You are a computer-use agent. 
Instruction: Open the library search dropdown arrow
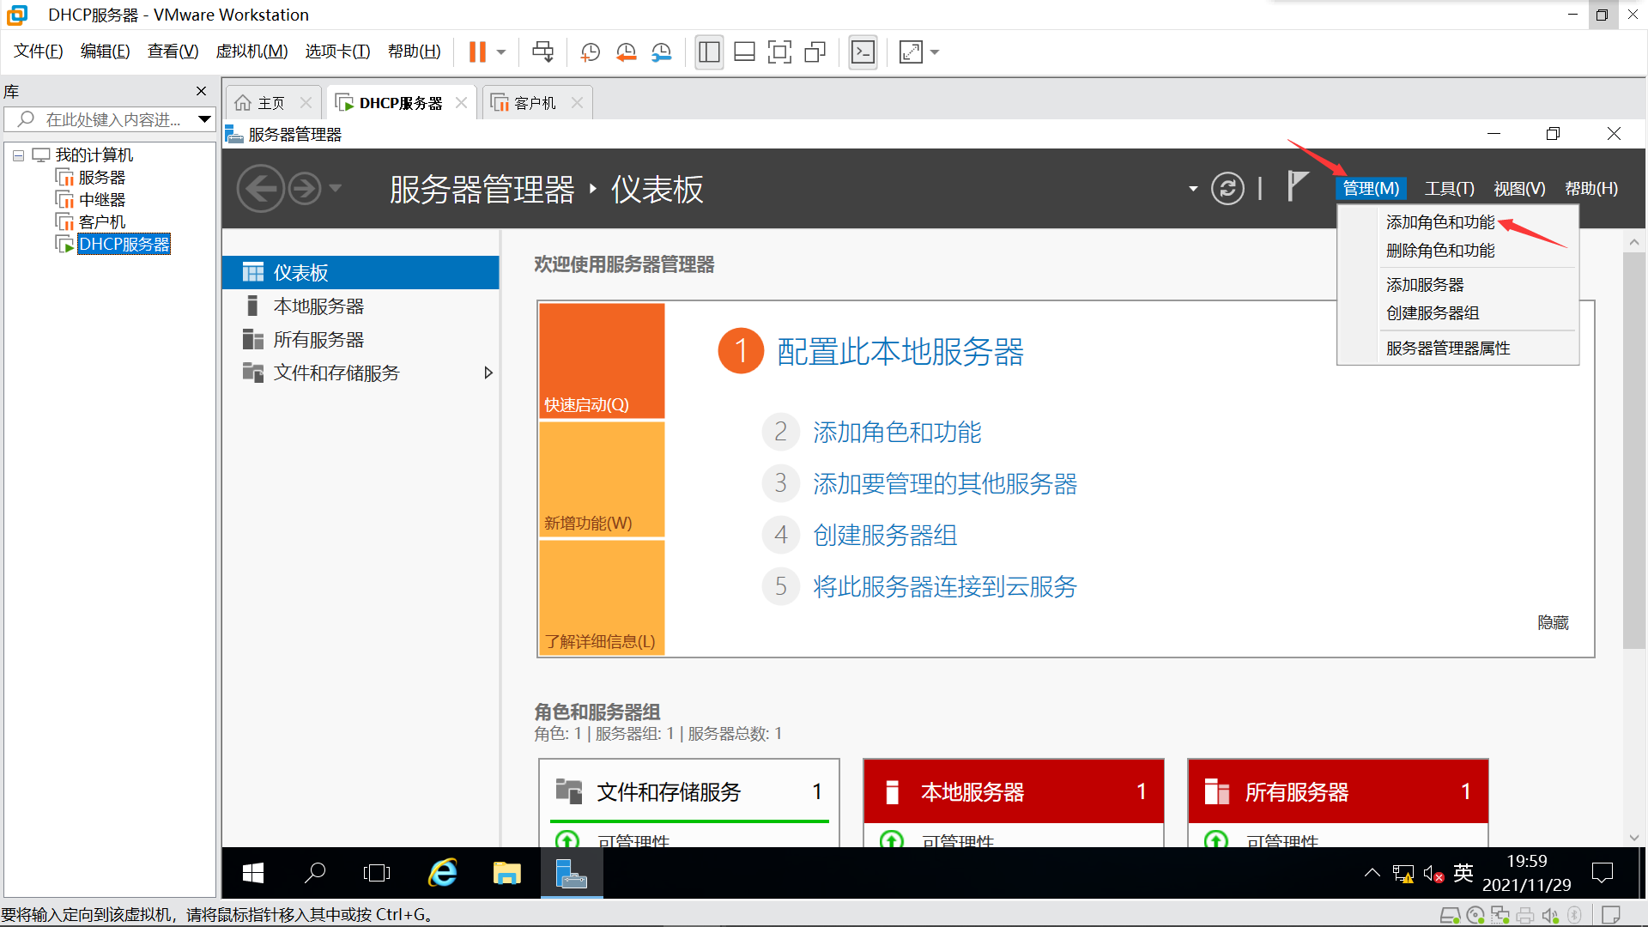[x=204, y=119]
